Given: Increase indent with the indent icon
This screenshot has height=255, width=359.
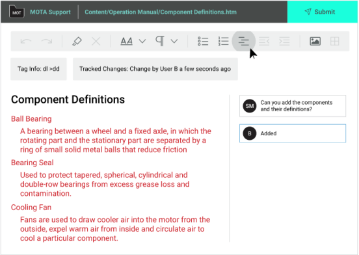Looking at the screenshot, I should (x=284, y=41).
